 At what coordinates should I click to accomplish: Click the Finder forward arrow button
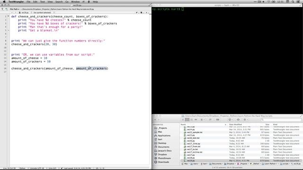[159, 119]
